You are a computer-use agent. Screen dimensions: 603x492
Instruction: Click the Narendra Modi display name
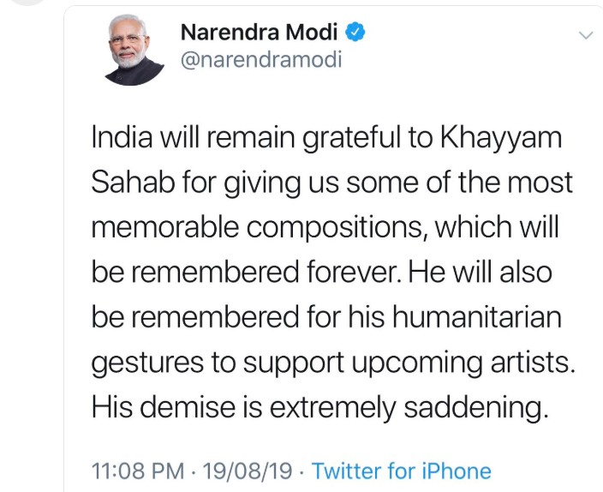(x=260, y=33)
